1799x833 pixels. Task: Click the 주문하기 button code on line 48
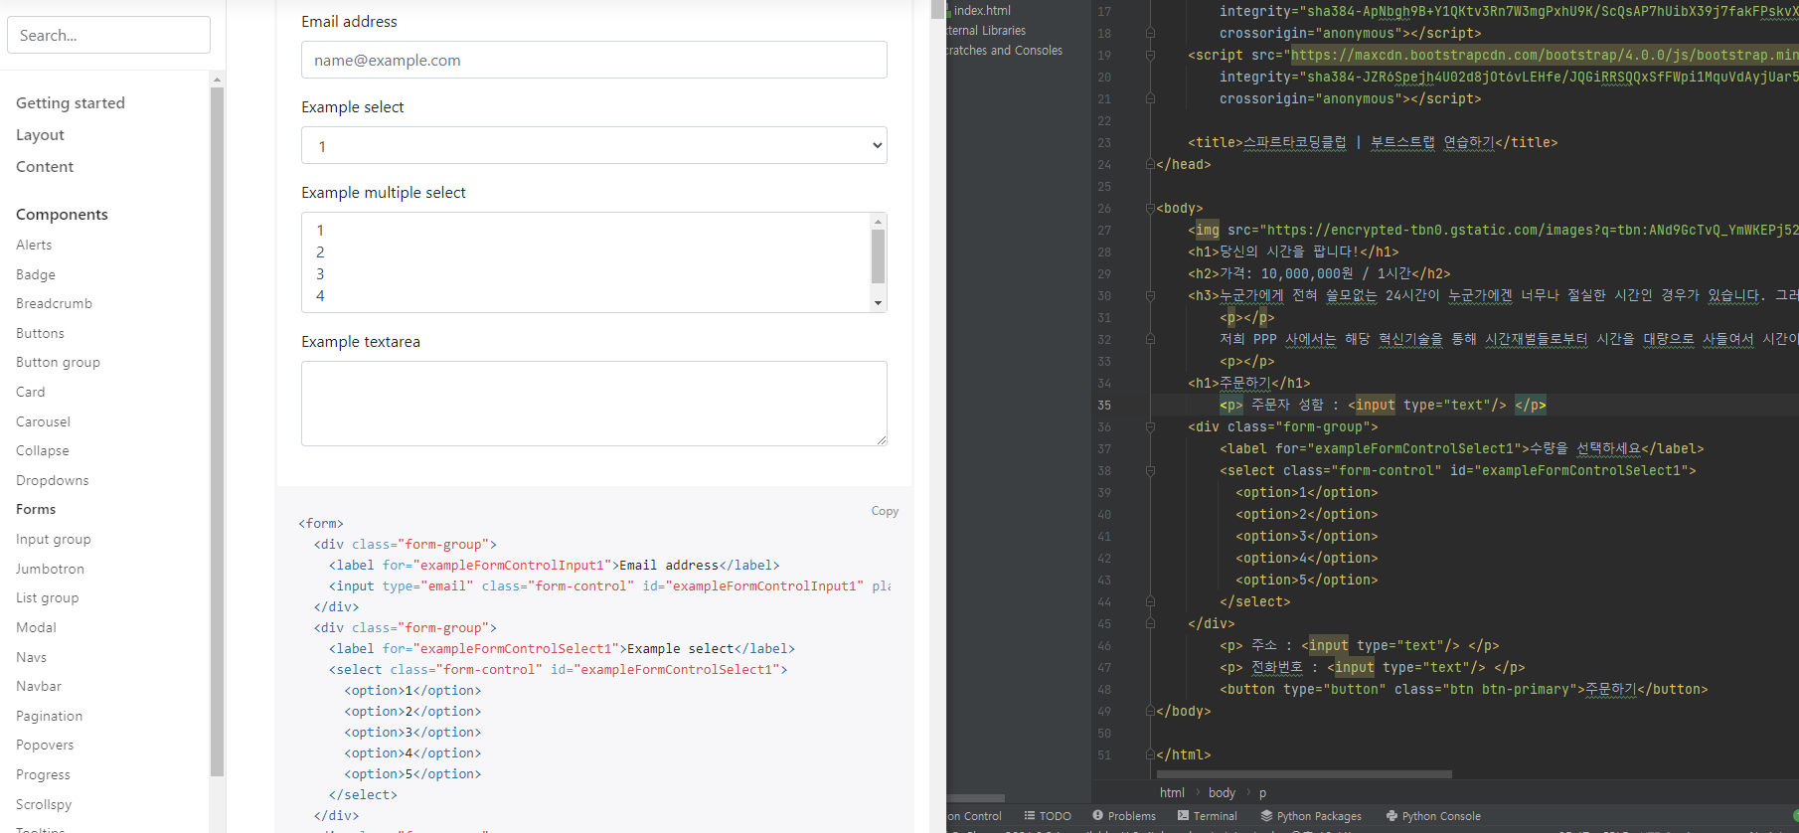pos(1464,690)
